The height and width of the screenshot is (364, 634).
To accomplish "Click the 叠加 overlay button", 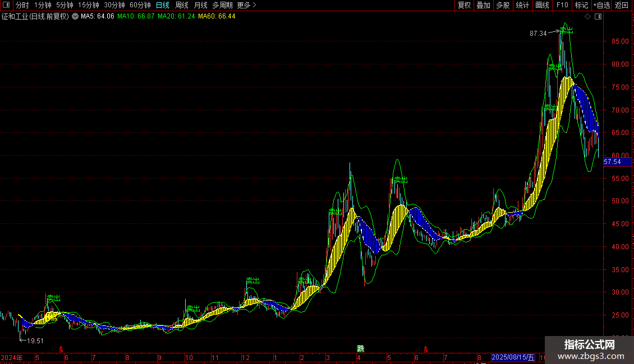I will 484,5.
